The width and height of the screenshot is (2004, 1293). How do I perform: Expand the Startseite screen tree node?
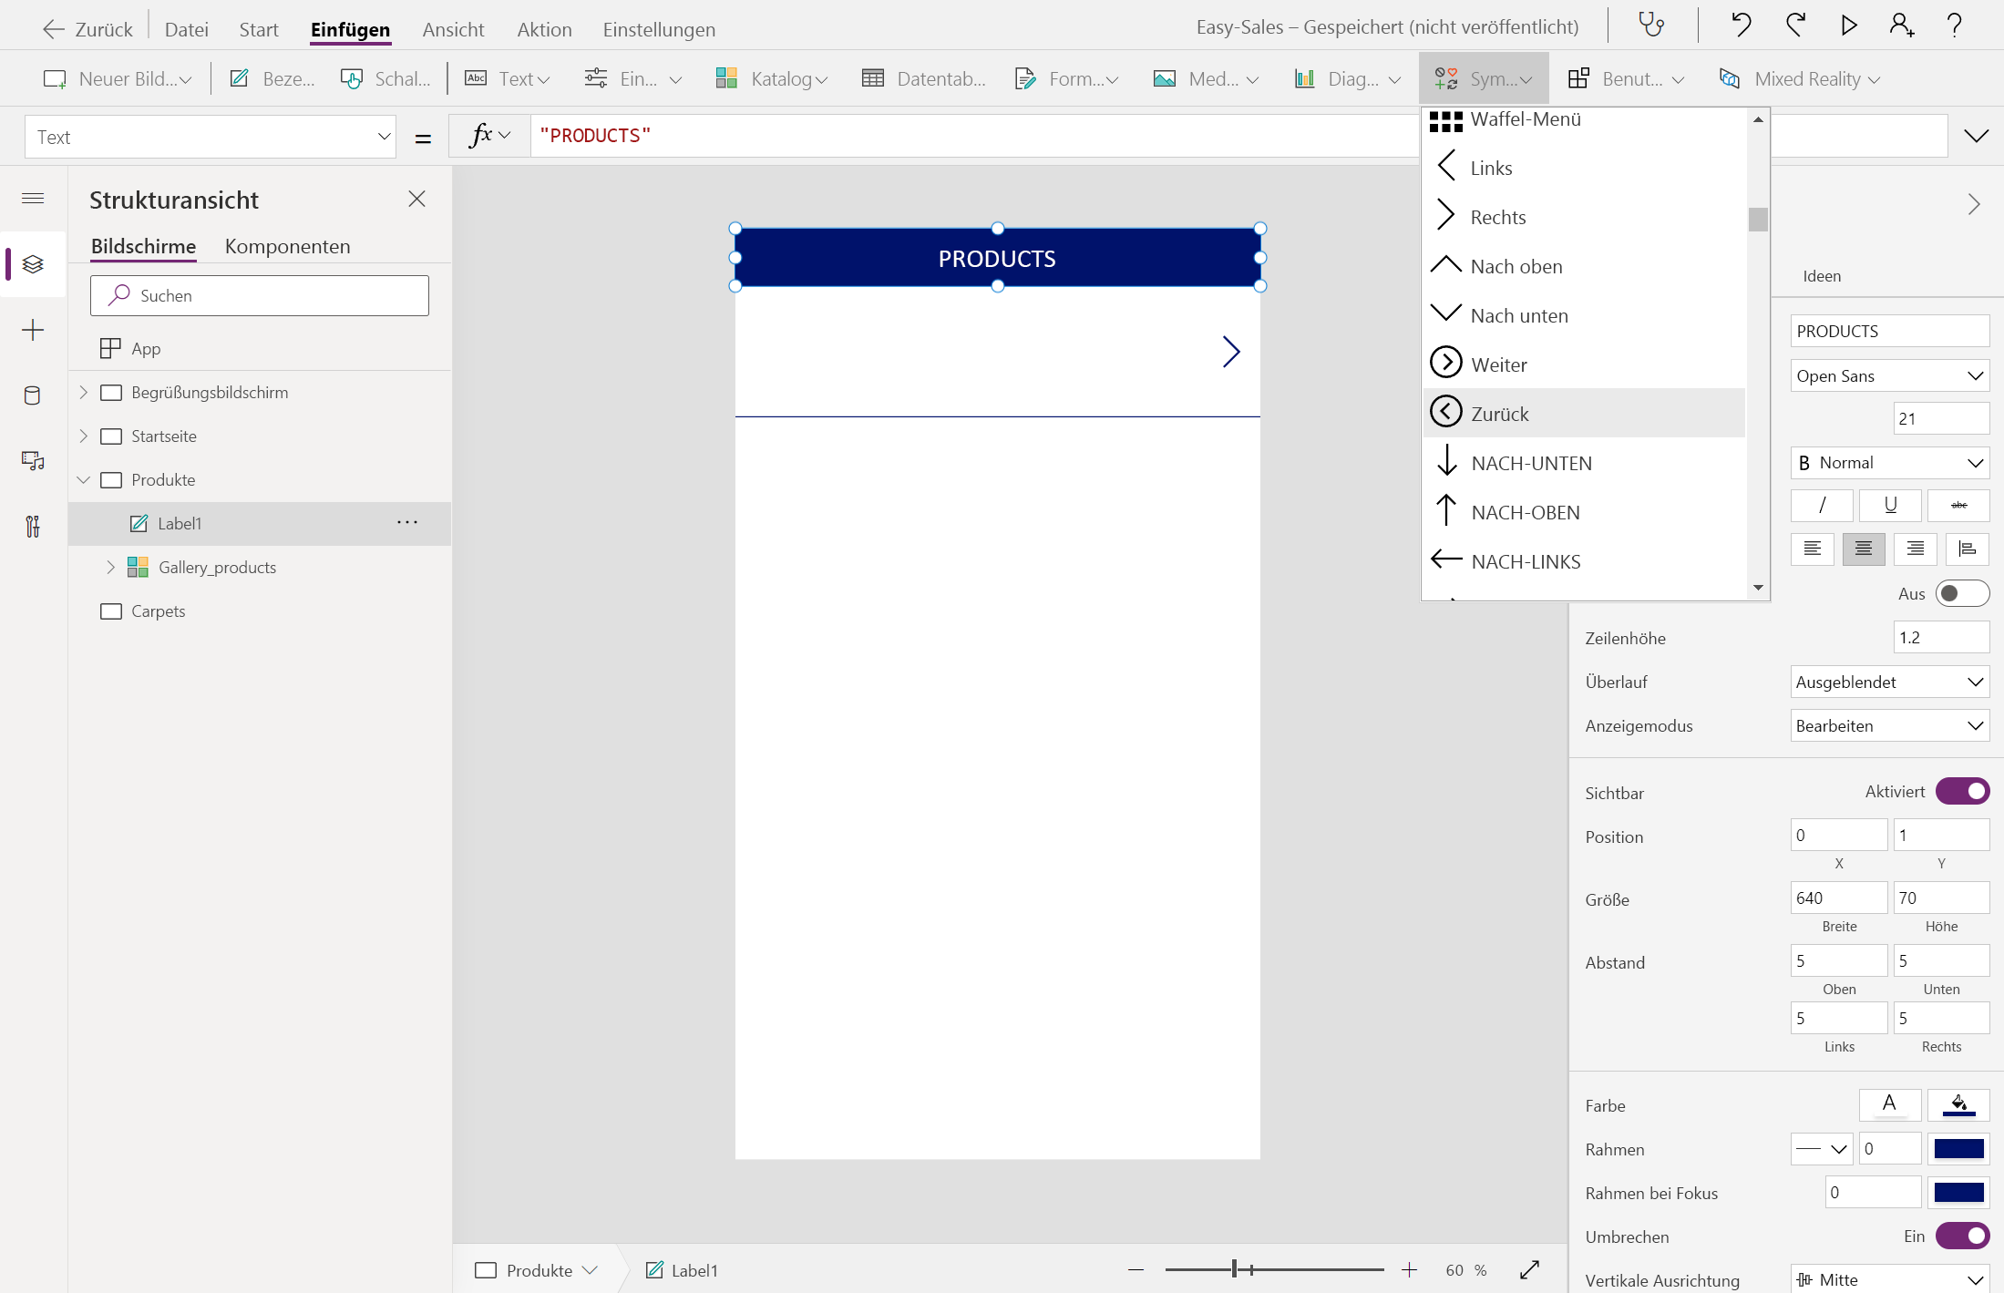(x=84, y=436)
